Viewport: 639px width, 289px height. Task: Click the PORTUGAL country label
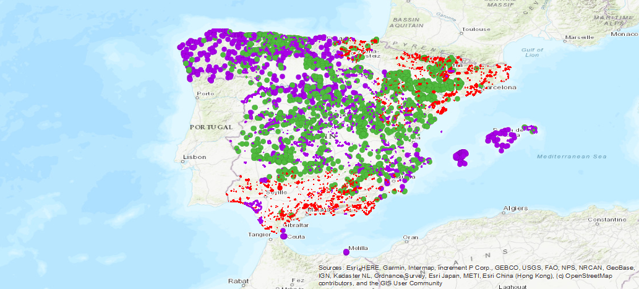click(211, 126)
